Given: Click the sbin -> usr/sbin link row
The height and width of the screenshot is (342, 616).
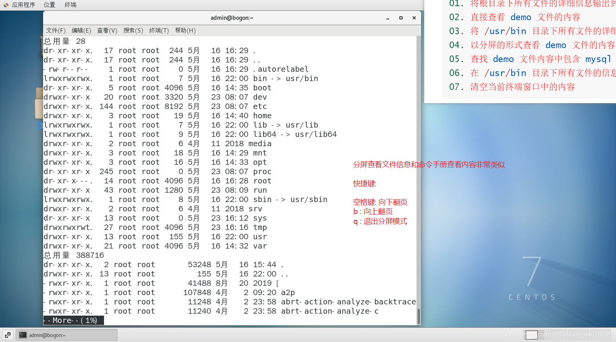Looking at the screenshot, I should (186, 199).
